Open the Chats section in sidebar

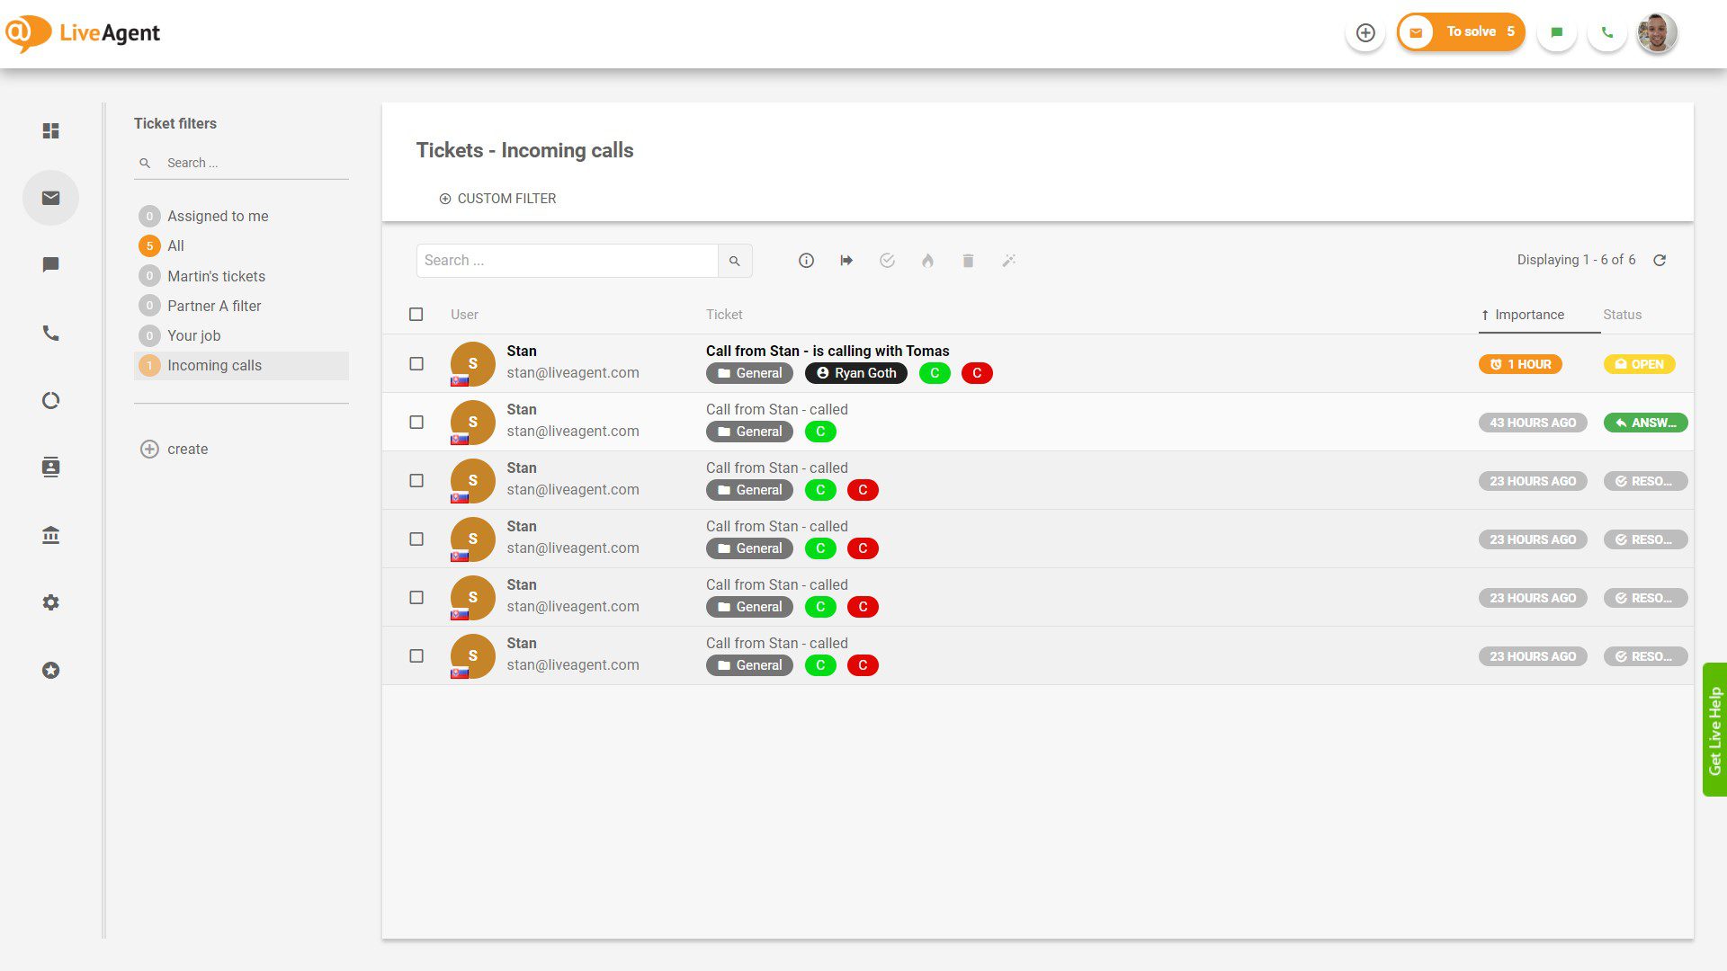[50, 264]
